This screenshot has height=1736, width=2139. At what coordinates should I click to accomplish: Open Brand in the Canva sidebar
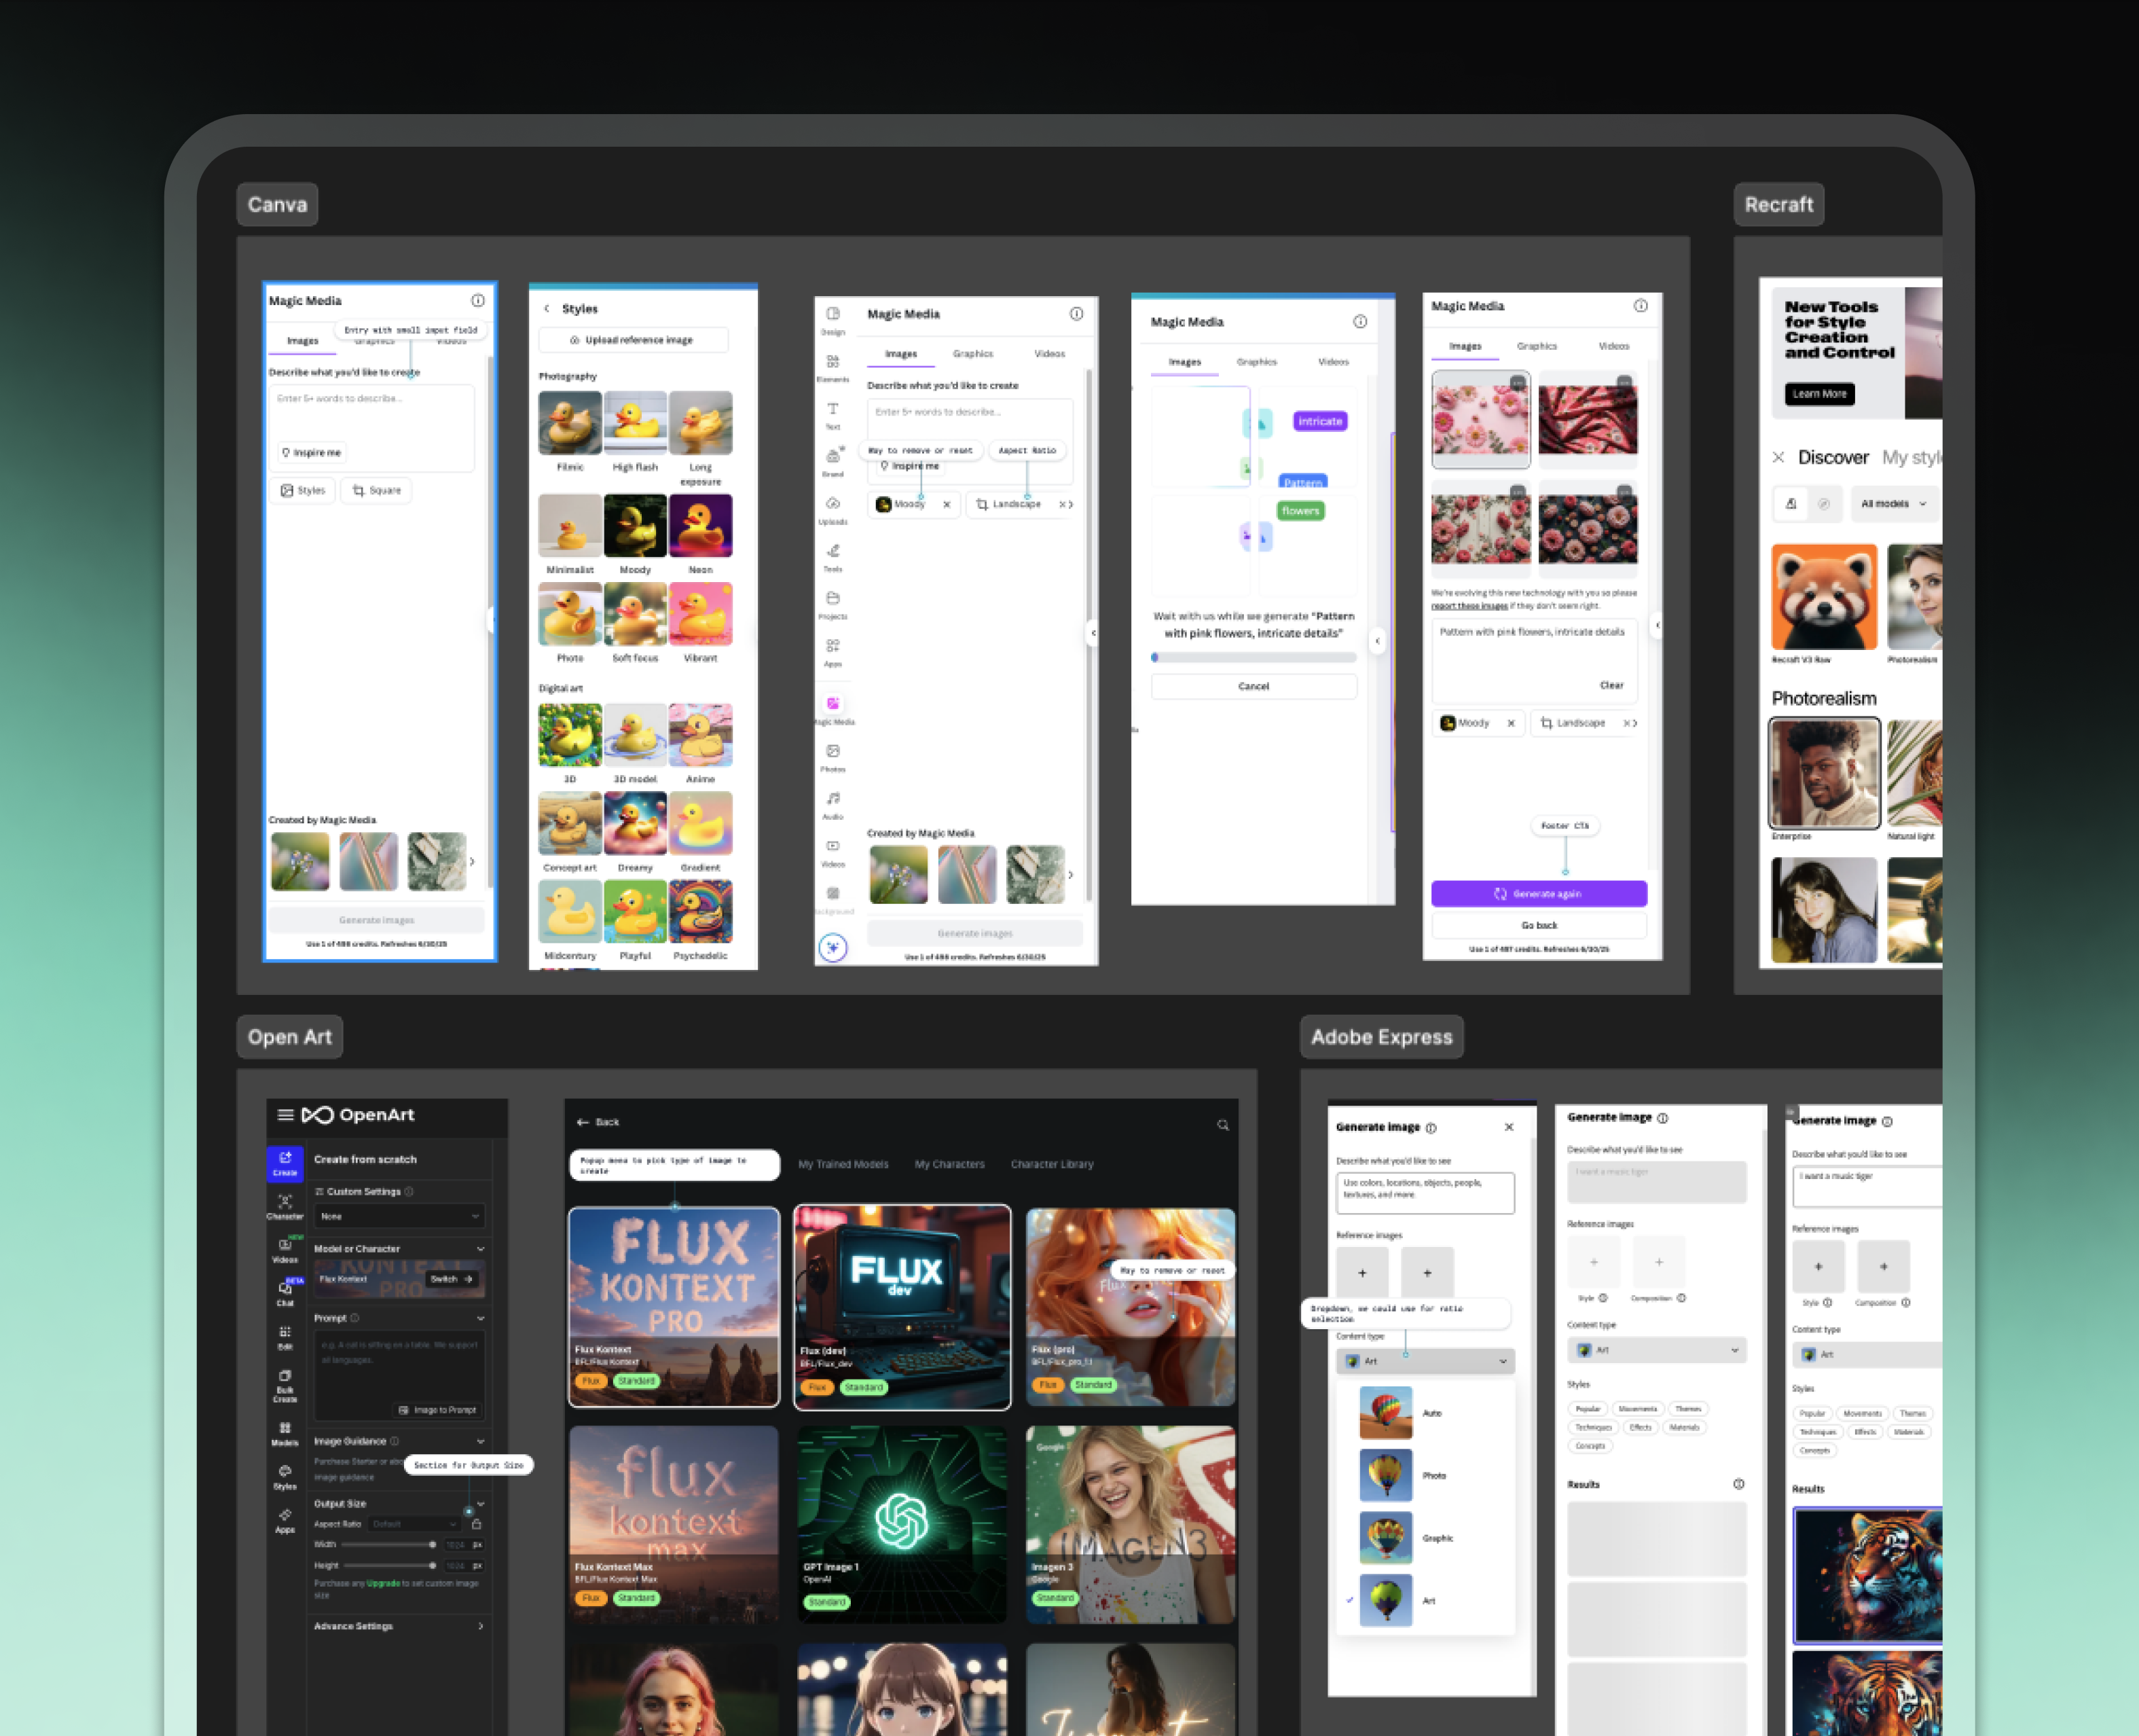833,462
